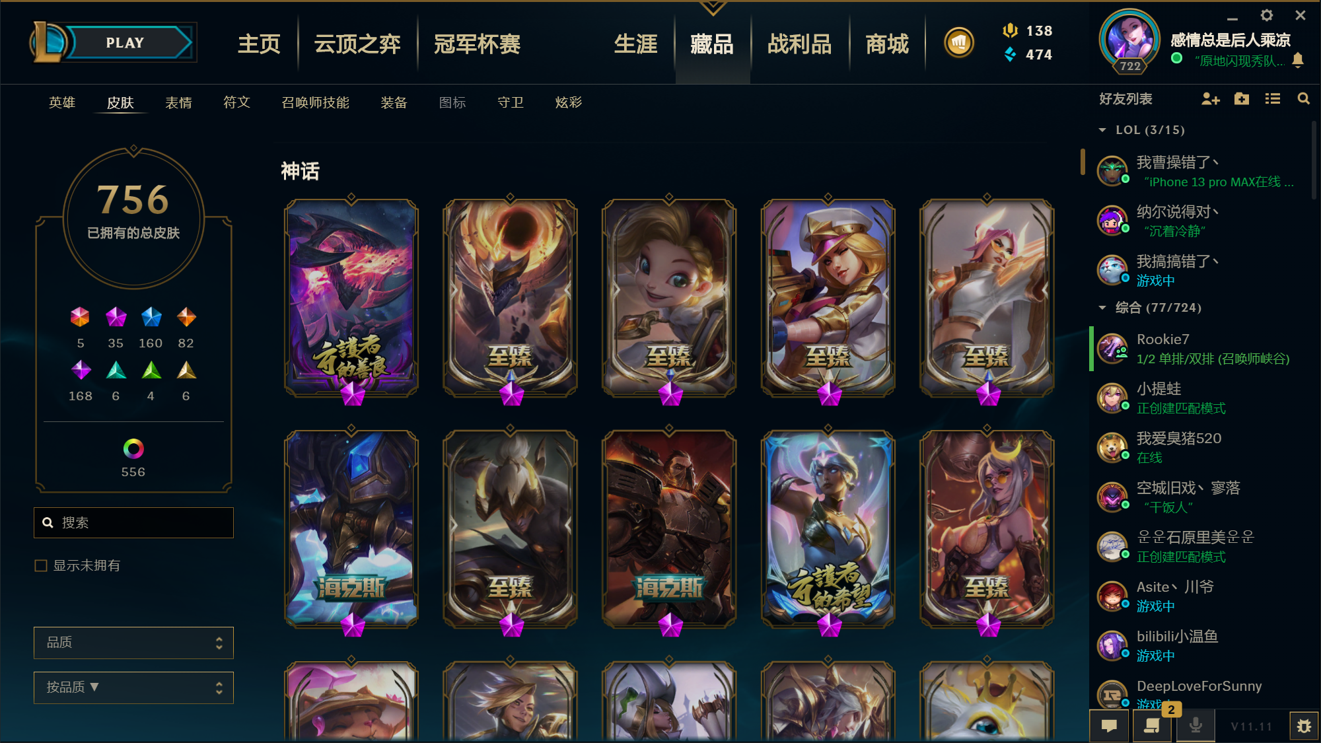Click the friends list view options icon
This screenshot has width=1321, height=743.
click(x=1273, y=99)
